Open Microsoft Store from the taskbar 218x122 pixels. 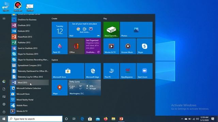tap(90, 119)
